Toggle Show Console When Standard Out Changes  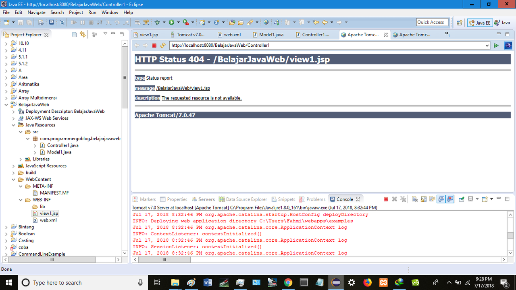[441, 199]
